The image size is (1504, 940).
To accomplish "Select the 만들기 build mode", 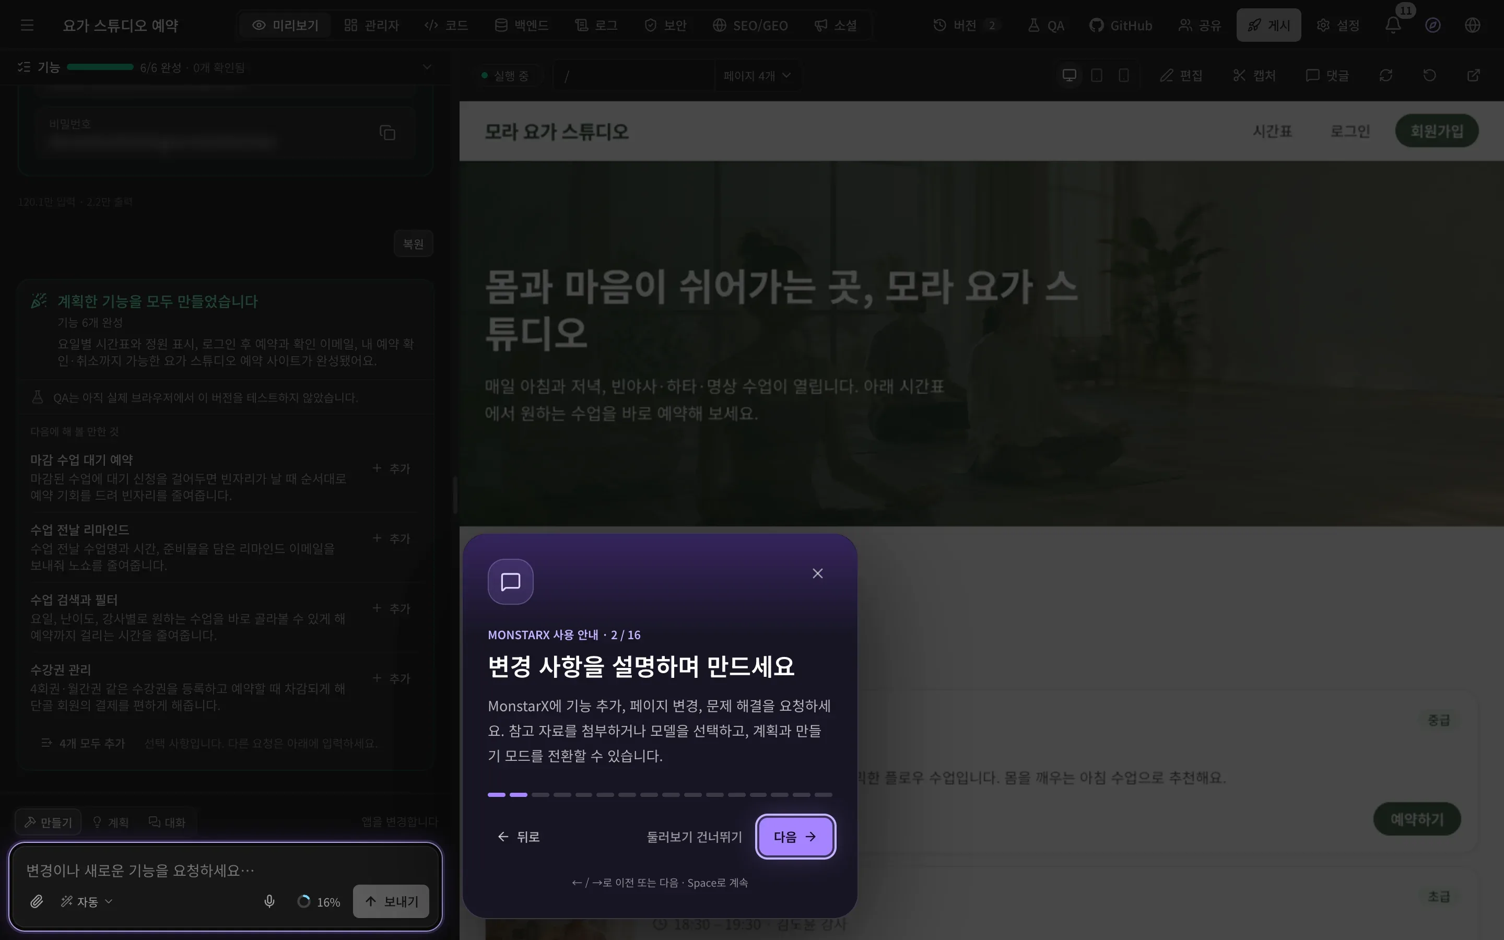I will coord(49,822).
